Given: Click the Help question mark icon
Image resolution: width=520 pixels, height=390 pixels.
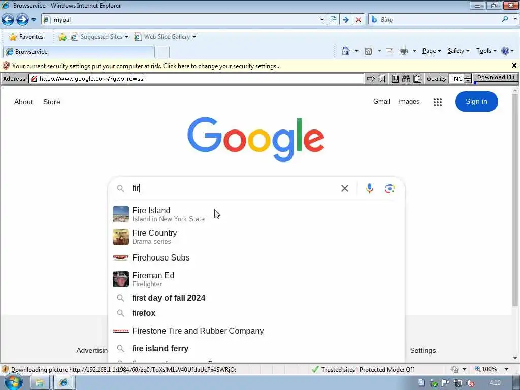Looking at the screenshot, I should (505, 51).
